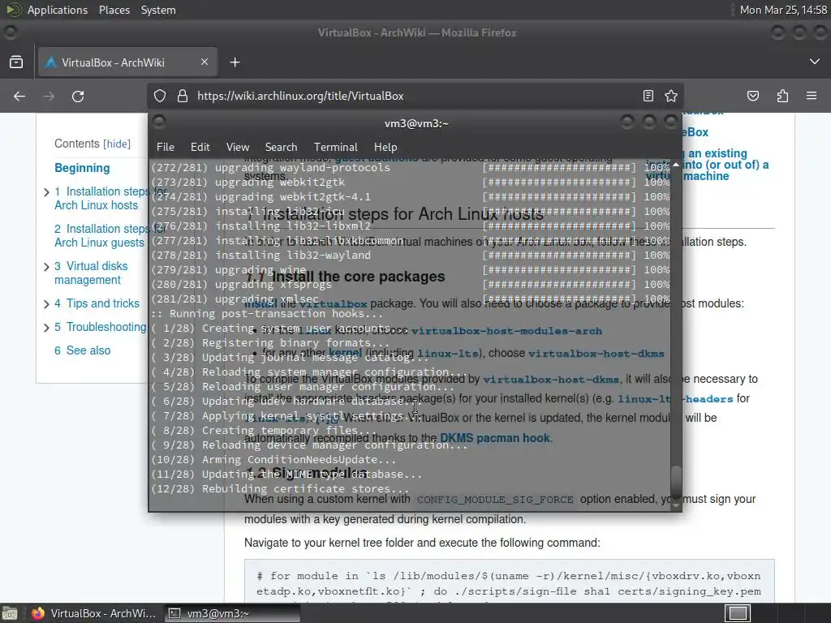
Task: Reload the page in Firefox
Action: [x=78, y=96]
